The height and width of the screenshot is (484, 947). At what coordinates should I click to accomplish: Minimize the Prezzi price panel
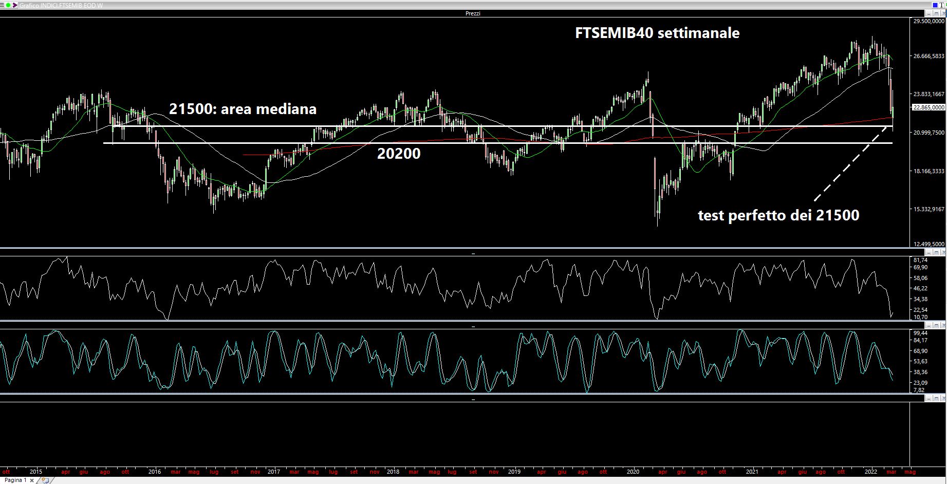point(929,13)
